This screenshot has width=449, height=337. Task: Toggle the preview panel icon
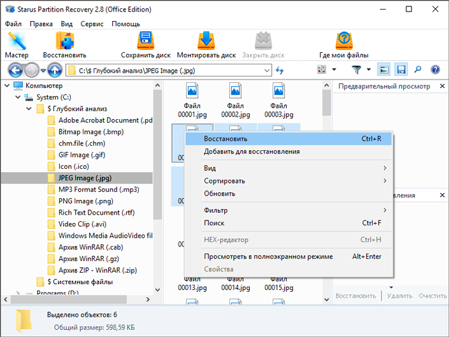(383, 69)
